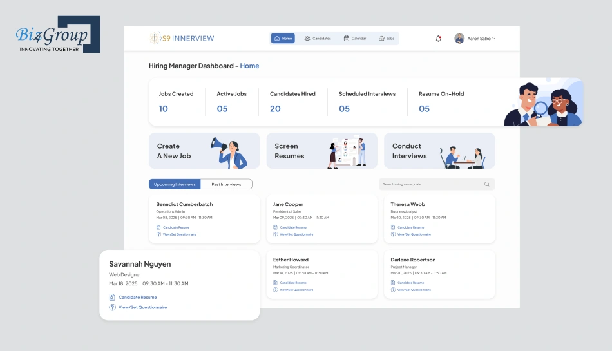The height and width of the screenshot is (351, 612).
Task: Click the S9 Innerview logo
Action: (182, 38)
